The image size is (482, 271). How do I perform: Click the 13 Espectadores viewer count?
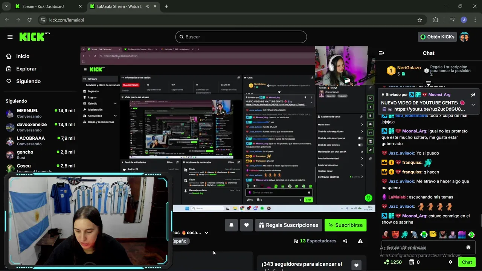coord(315,241)
